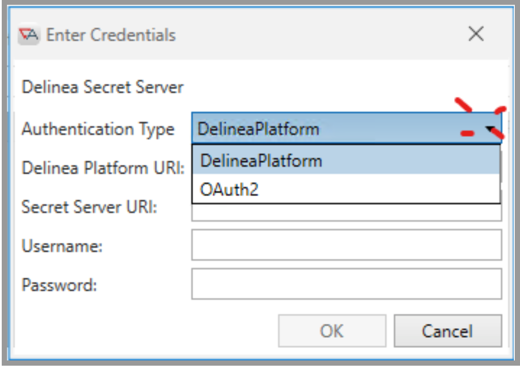Click the Delinea app icon in title bar

tap(29, 34)
